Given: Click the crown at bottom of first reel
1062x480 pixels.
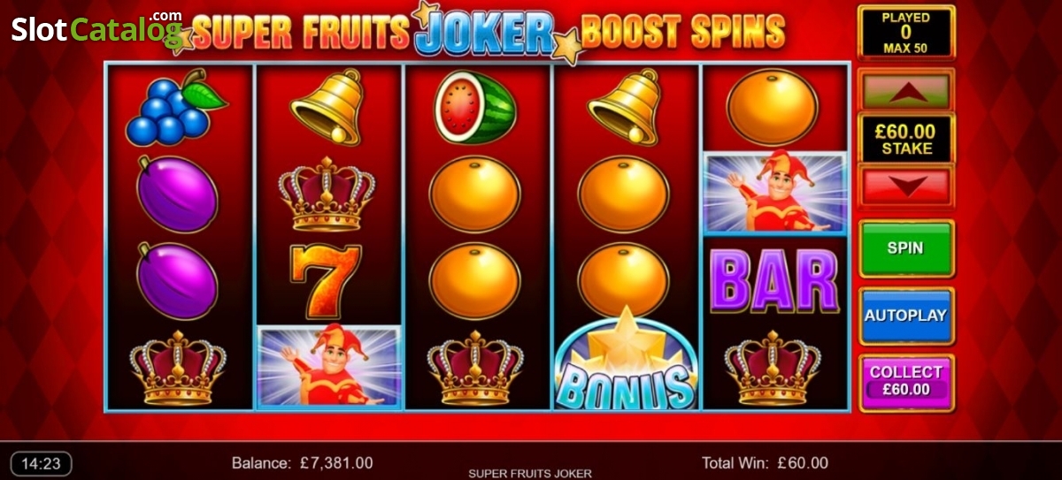Looking at the screenshot, I should tap(178, 367).
